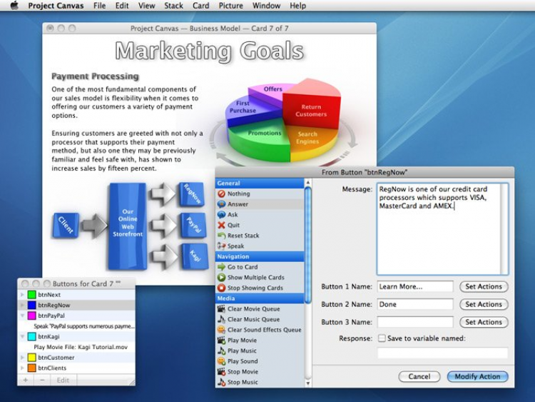Viewport: 535px width, 402px height.
Task: Click Set Actions for Button 1
Action: [x=484, y=286]
